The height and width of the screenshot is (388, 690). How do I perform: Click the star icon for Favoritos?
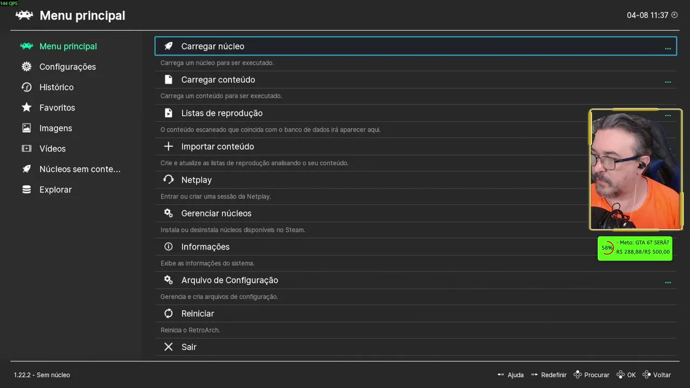(26, 107)
